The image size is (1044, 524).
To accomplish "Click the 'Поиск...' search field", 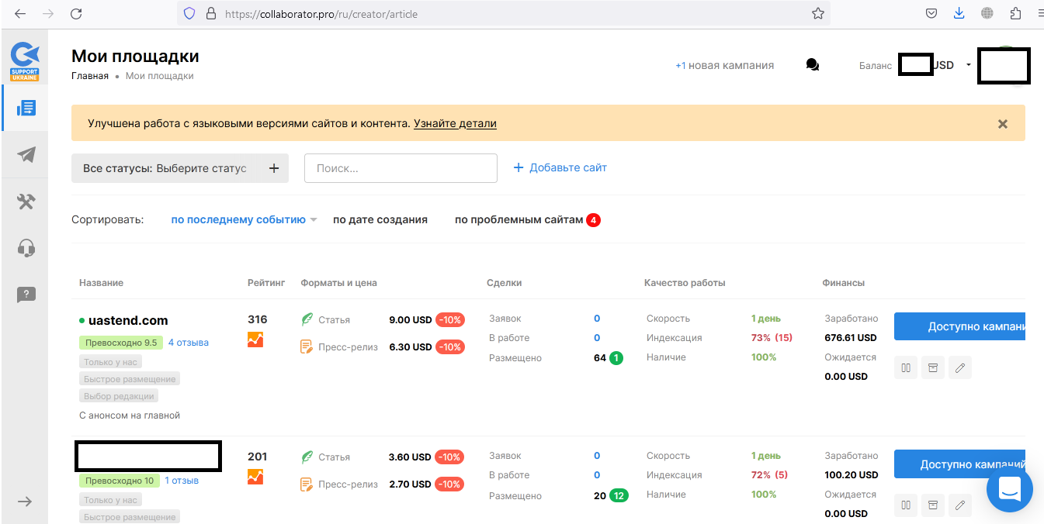I will (401, 168).
